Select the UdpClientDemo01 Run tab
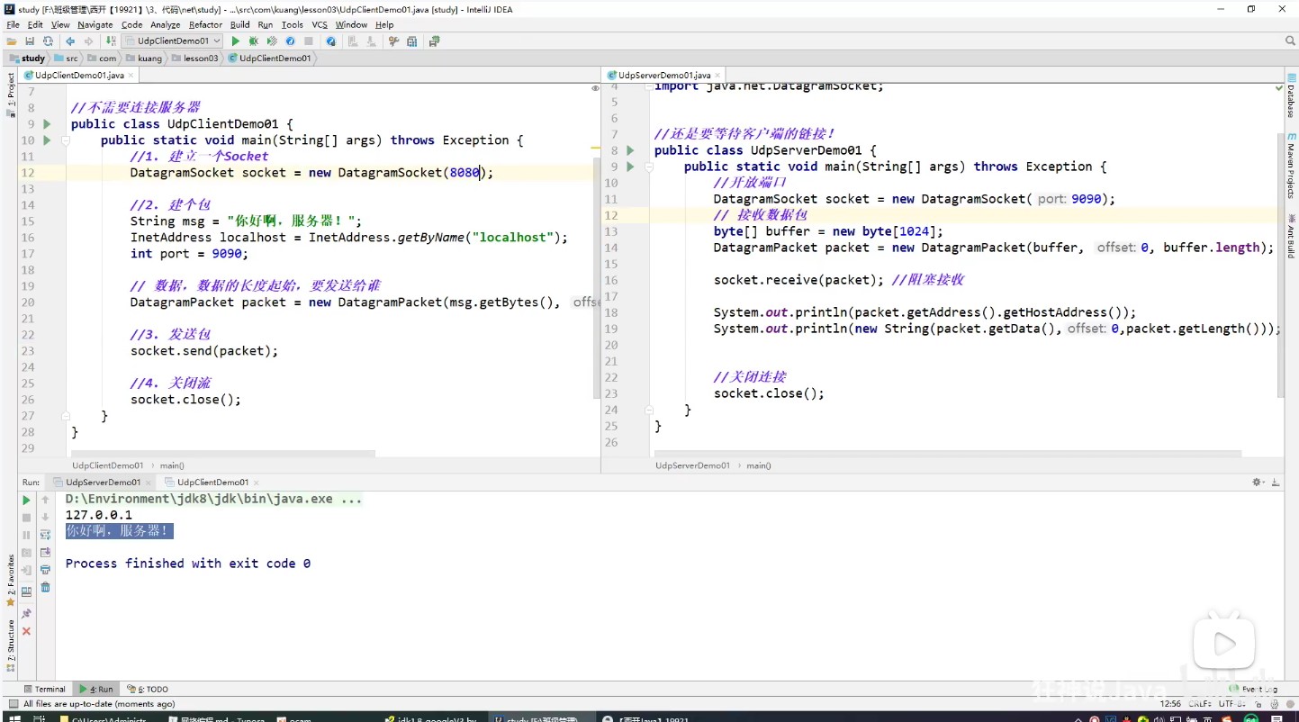 (212, 483)
